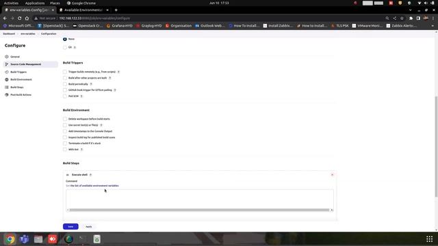
Task: Enable Add timestamps to the Console Output
Action: tap(65, 131)
